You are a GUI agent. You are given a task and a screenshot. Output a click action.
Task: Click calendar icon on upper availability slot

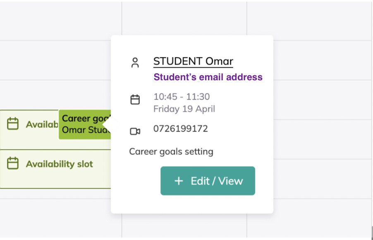tap(13, 124)
